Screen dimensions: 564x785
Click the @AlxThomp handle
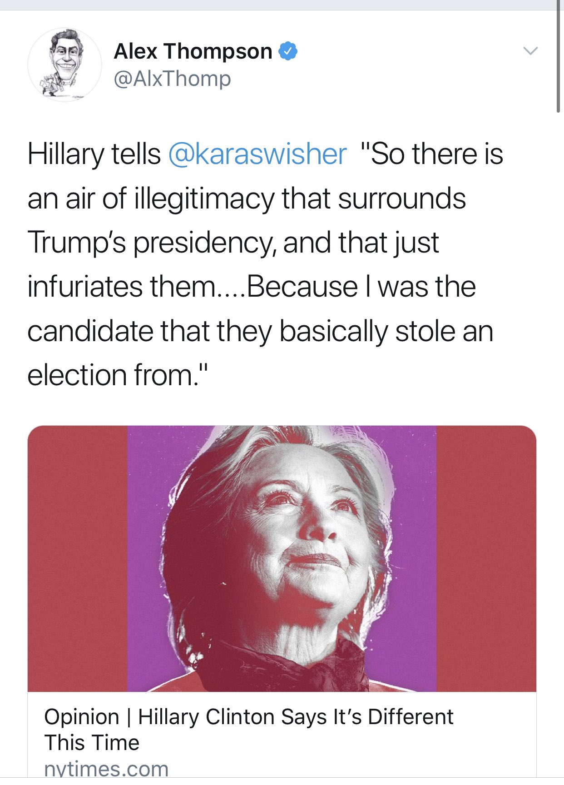click(172, 79)
